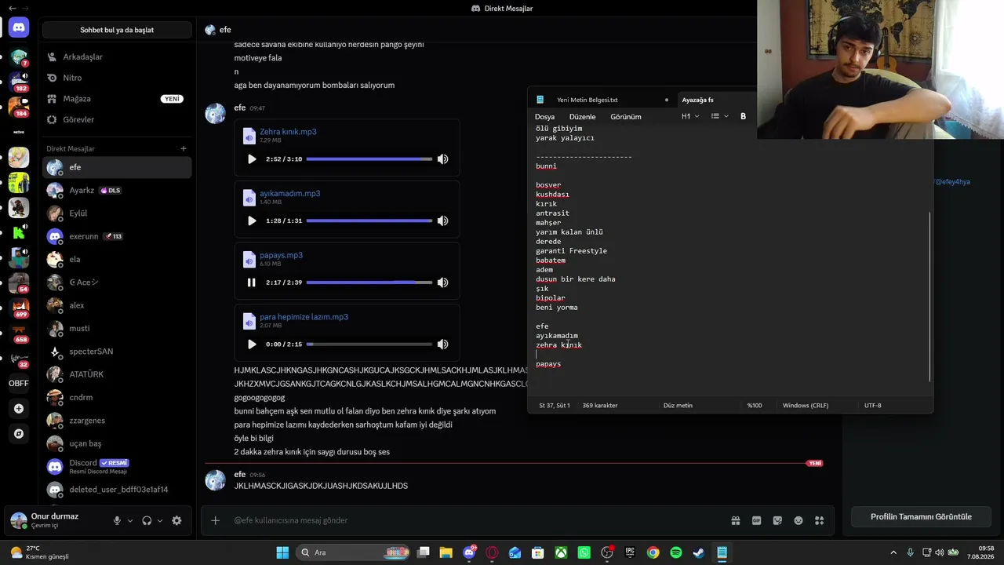This screenshot has height=565, width=1004.
Task: Open Discord home direct messages icon
Action: click(x=19, y=27)
